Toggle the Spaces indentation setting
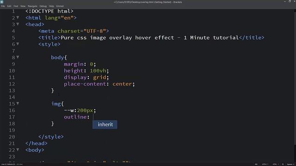The image size is (296, 166). coord(290,164)
